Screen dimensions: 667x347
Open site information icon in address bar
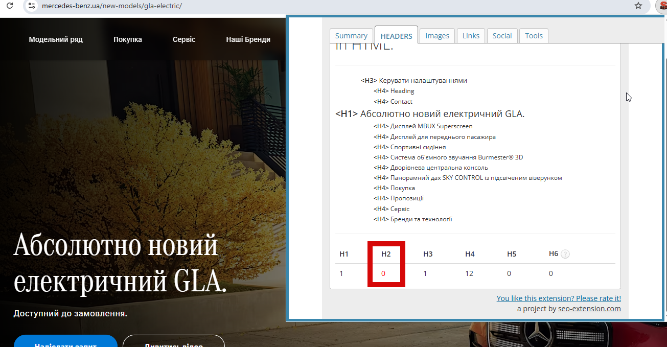[31, 6]
